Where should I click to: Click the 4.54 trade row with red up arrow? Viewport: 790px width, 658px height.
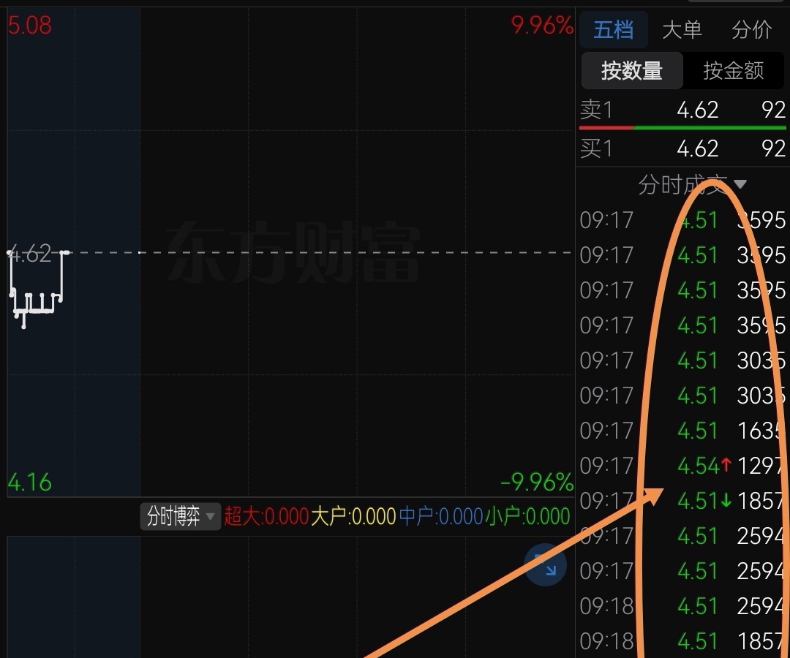click(682, 466)
